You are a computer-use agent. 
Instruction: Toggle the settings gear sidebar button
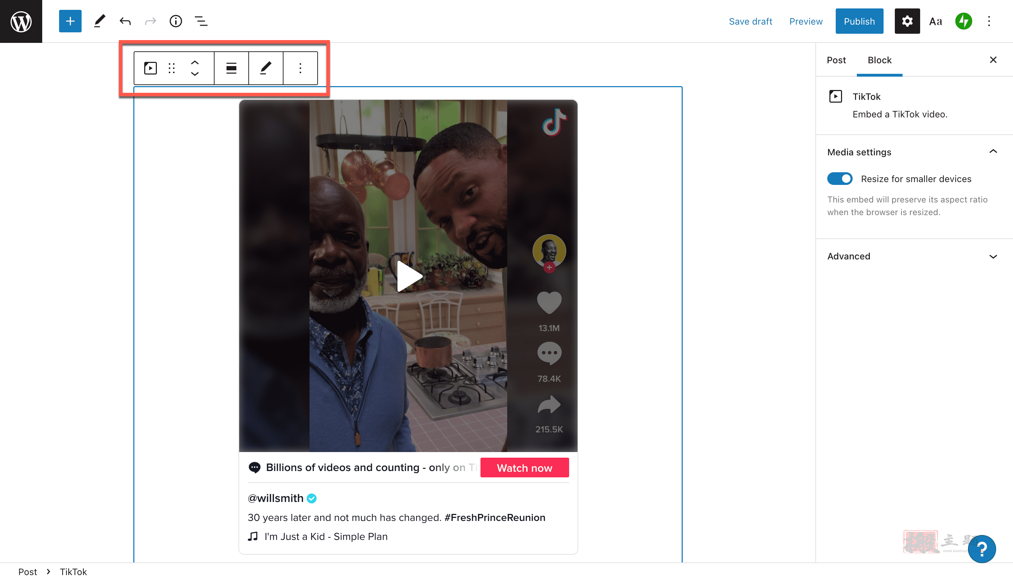pos(907,21)
